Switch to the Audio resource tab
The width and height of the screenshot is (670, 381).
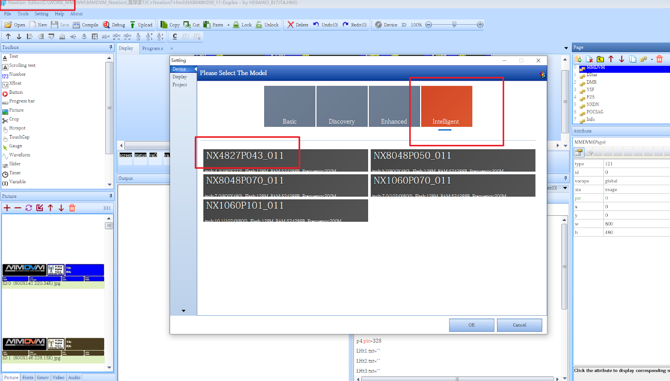(x=74, y=377)
